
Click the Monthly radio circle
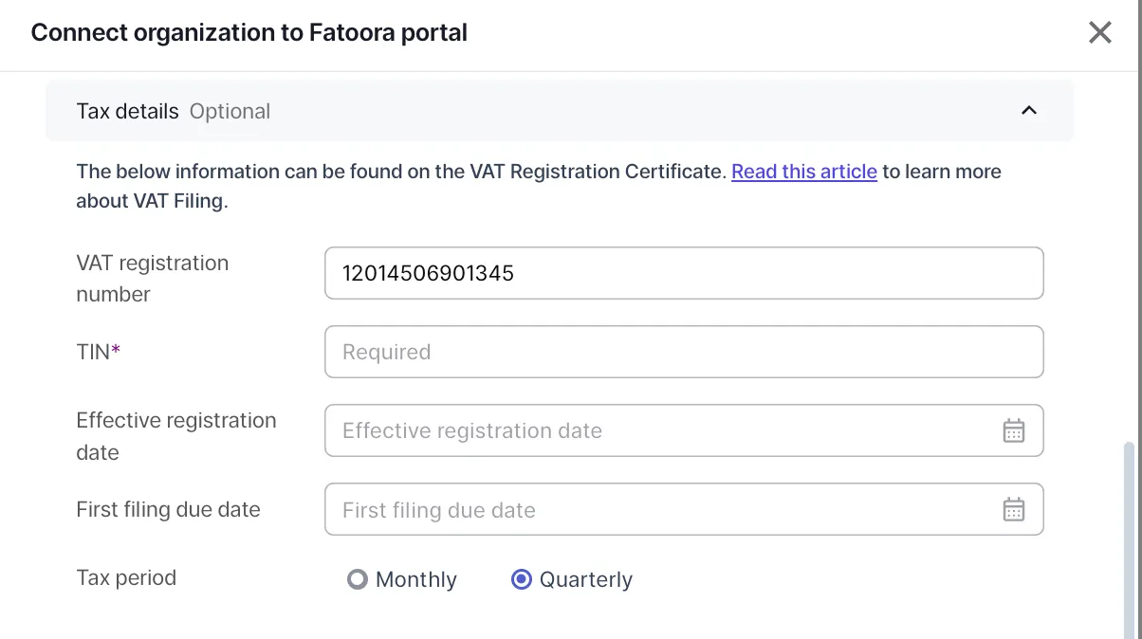point(357,578)
